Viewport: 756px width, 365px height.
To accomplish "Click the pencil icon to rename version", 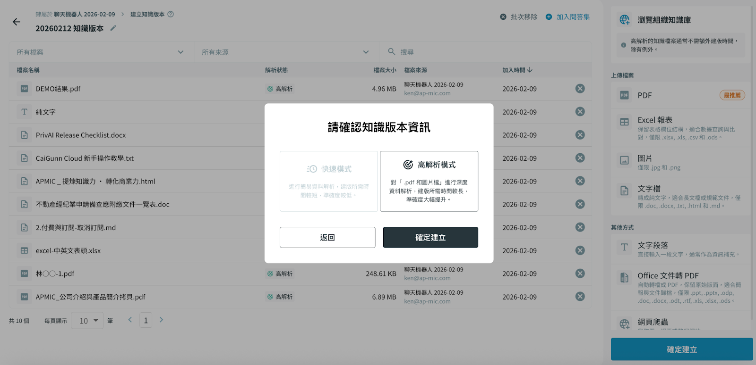I will (x=113, y=28).
